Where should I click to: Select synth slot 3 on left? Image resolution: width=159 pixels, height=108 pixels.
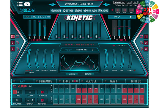point(13,49)
